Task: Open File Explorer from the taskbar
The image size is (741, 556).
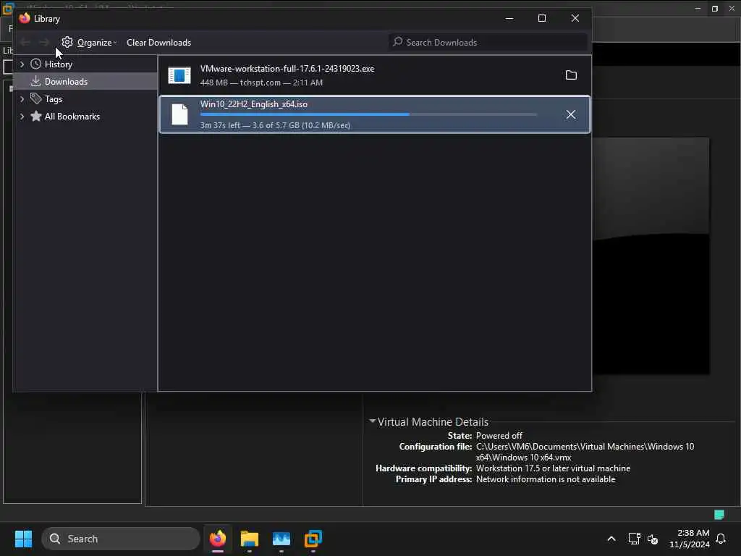Action: pos(250,539)
